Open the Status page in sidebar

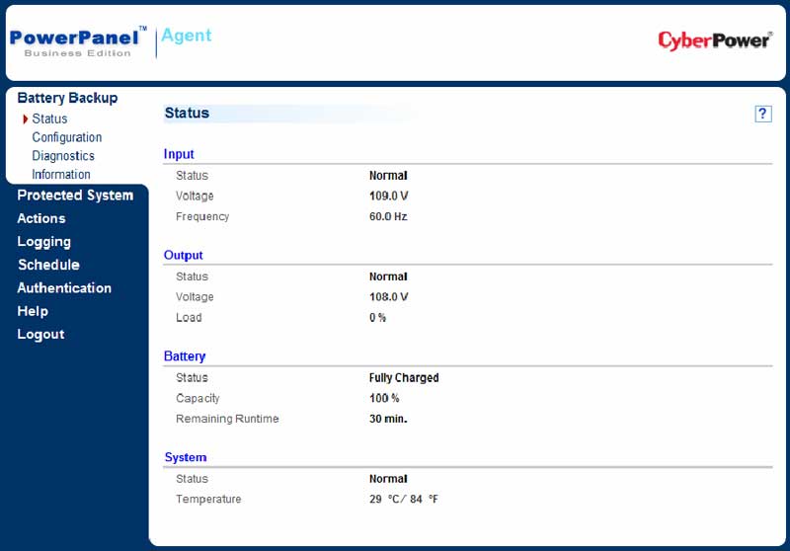pyautogui.click(x=49, y=119)
